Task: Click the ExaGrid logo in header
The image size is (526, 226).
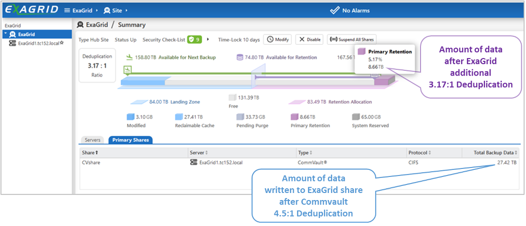Action: [32, 9]
